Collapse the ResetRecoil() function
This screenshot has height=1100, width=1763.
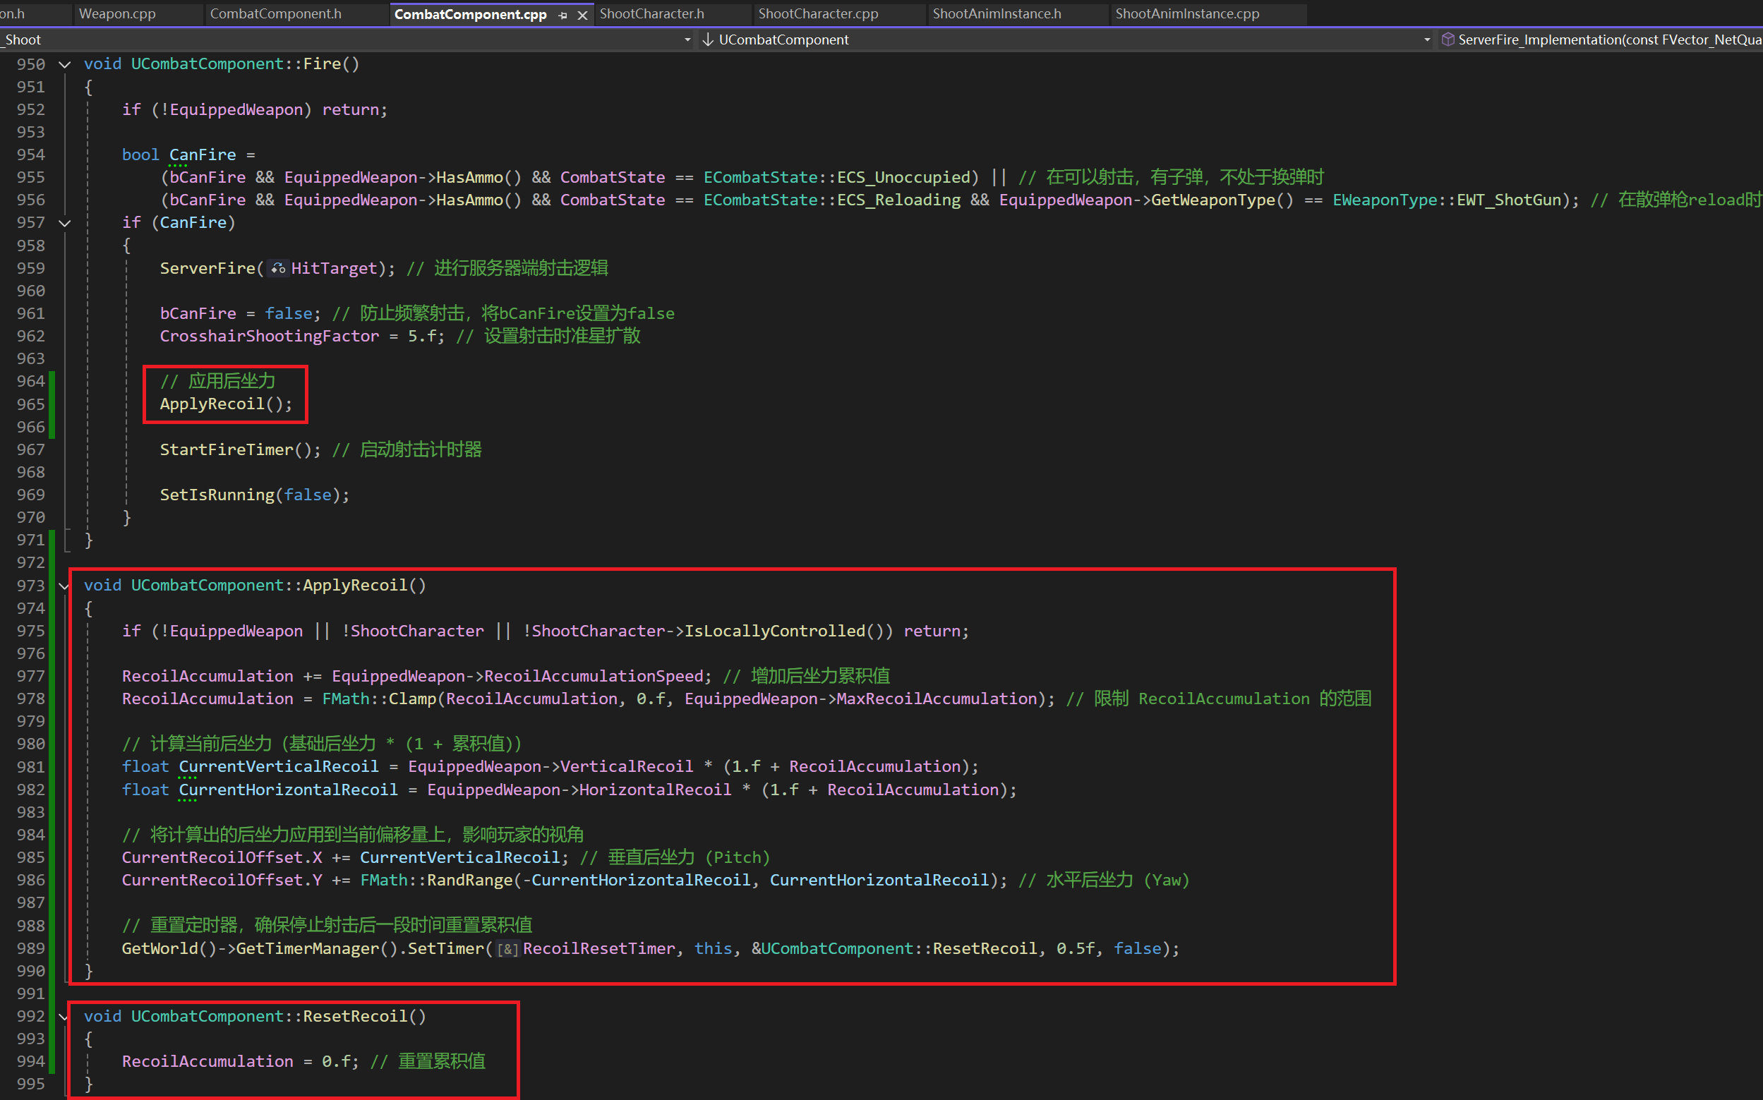(65, 1016)
